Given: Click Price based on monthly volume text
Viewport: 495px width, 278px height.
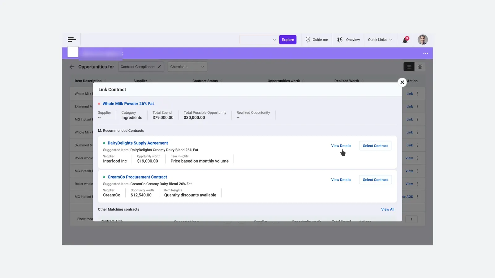Looking at the screenshot, I should 200,161.
